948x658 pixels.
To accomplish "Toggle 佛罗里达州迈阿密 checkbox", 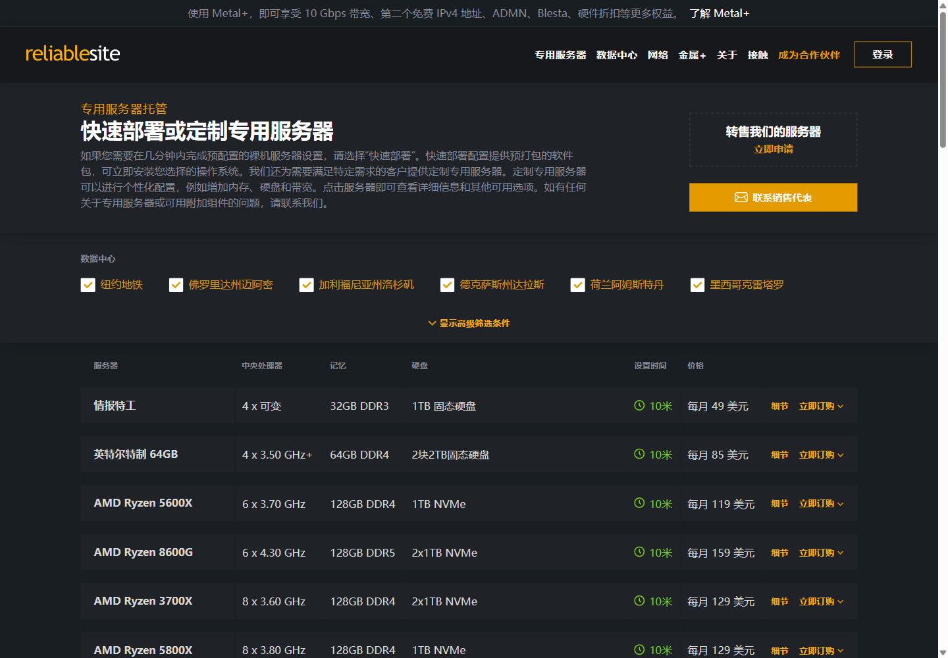I will (x=176, y=285).
